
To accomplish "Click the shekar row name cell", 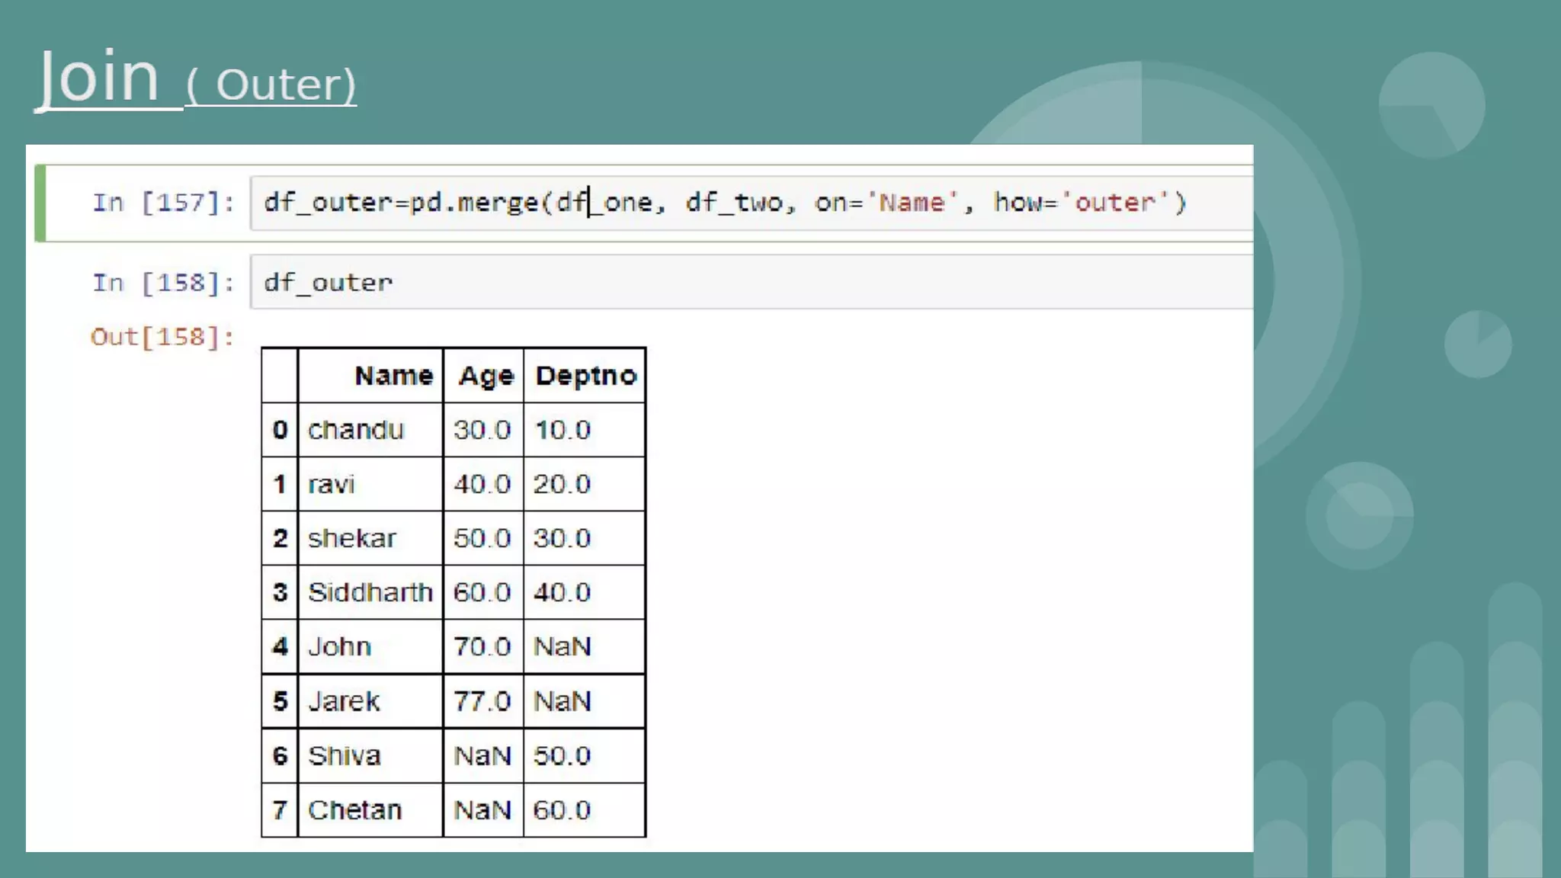I will [x=351, y=538].
